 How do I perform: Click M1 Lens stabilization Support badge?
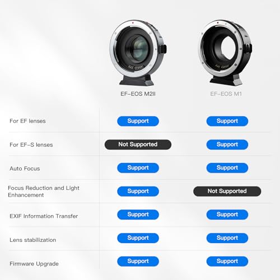coord(227,238)
